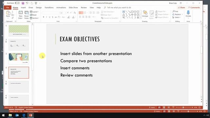Open the Replace dropdown arrow
The width and height of the screenshot is (210, 118).
(x=182, y=14)
